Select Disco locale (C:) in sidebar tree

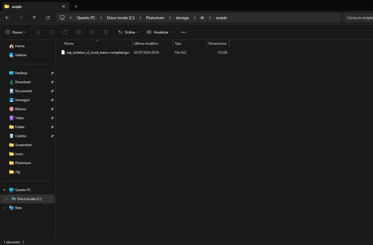[27, 199]
